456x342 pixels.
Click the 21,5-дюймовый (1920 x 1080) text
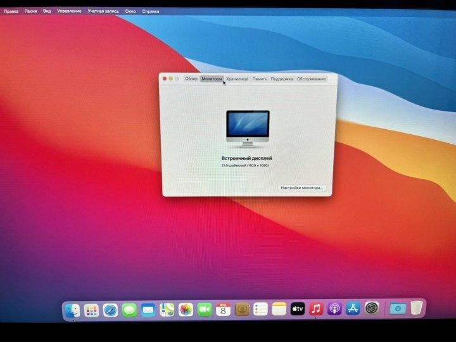pos(245,165)
